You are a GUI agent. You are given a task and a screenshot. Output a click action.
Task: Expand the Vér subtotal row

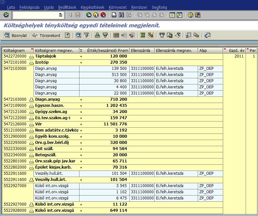point(31,124)
